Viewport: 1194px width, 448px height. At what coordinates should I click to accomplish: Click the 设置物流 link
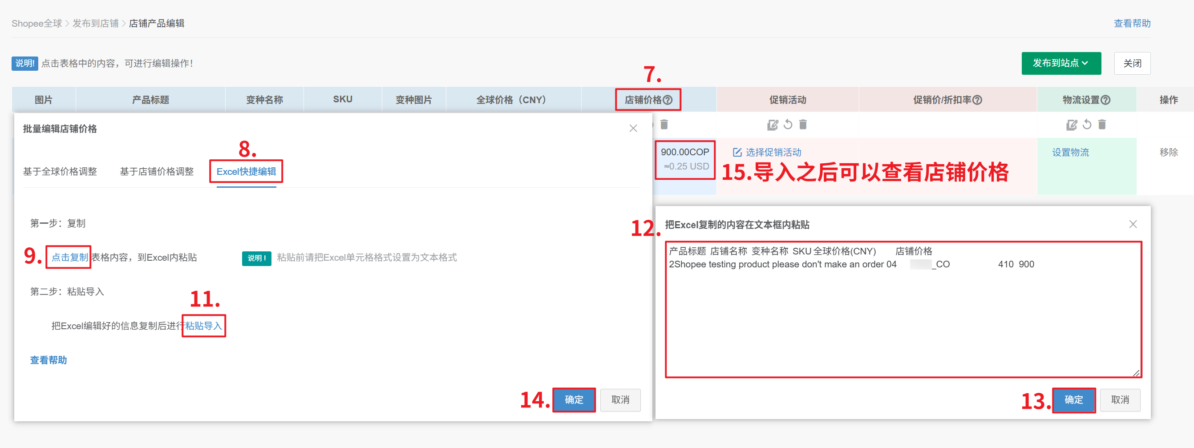[x=1070, y=152]
